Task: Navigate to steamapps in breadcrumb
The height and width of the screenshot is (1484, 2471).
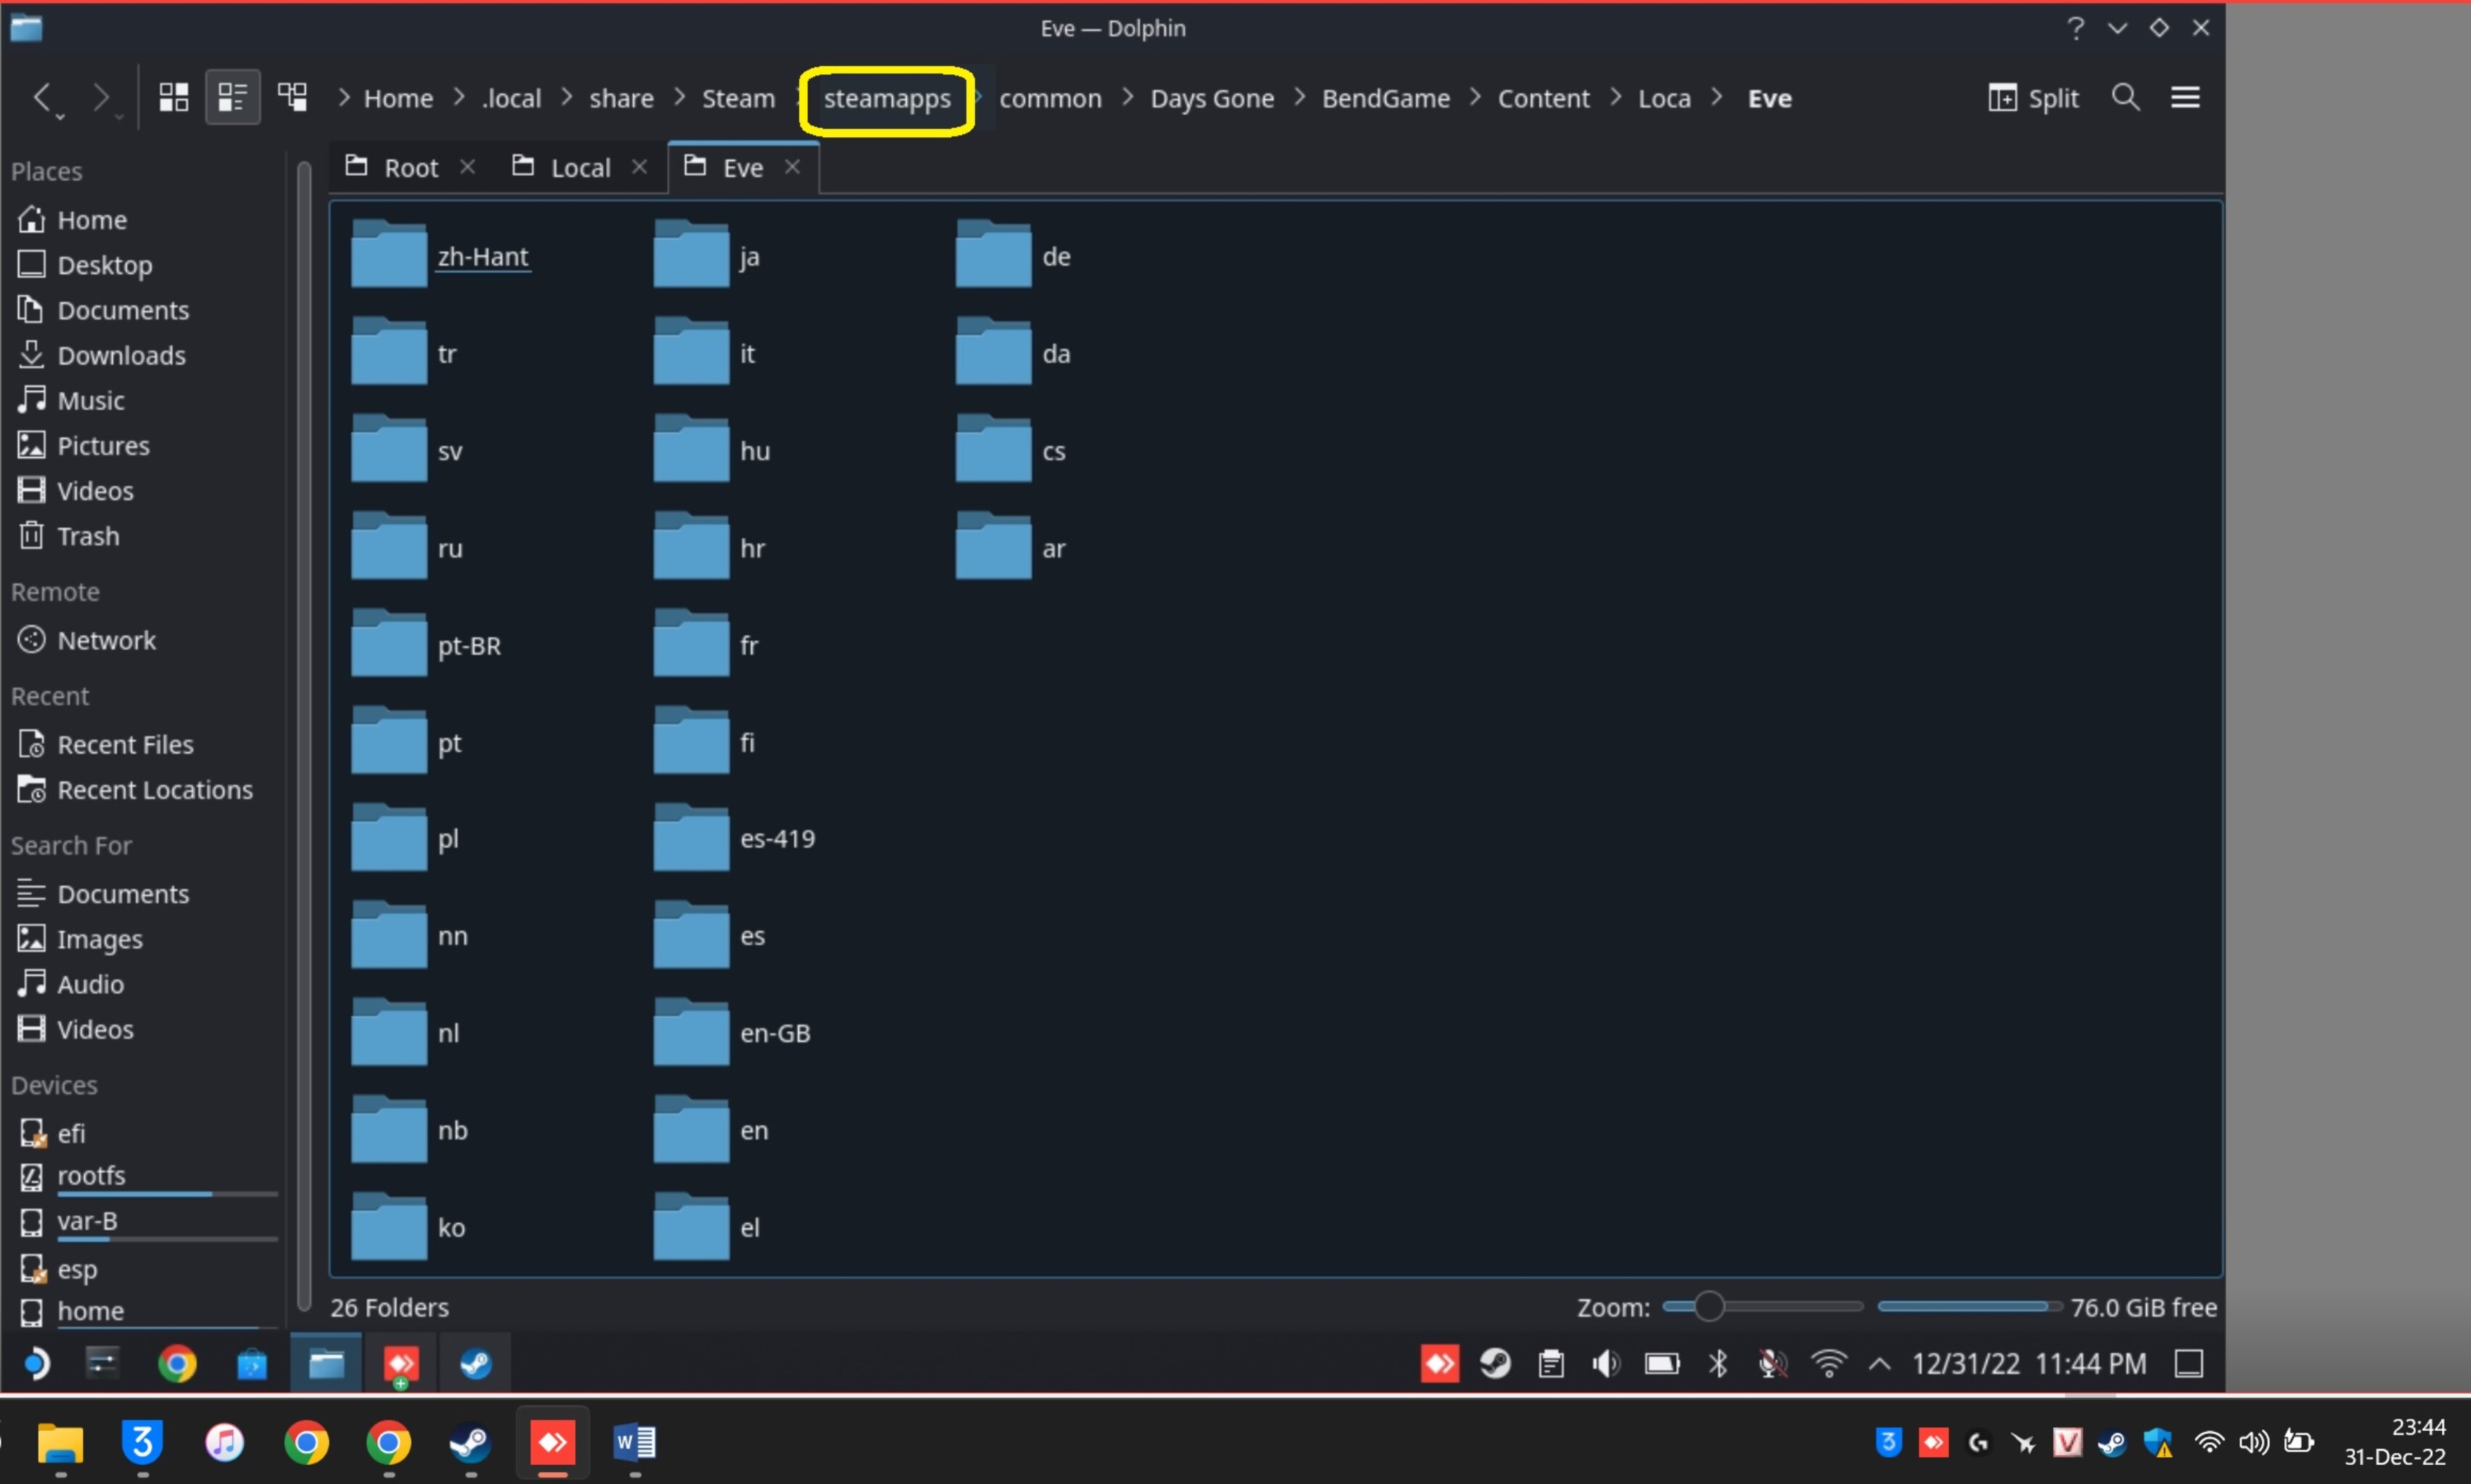Action: tap(886, 99)
